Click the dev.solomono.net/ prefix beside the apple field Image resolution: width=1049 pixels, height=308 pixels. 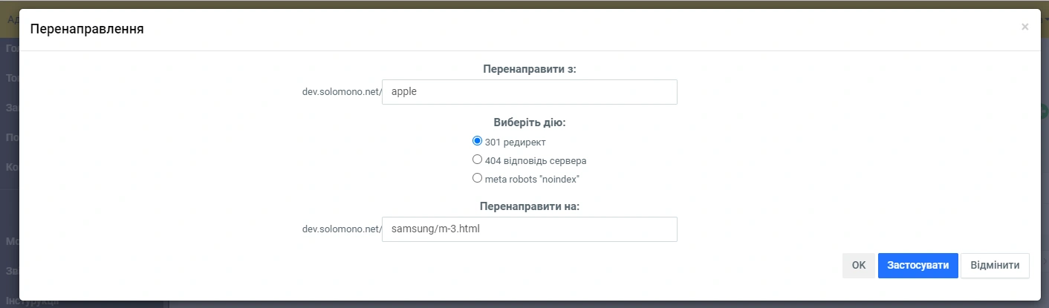341,92
